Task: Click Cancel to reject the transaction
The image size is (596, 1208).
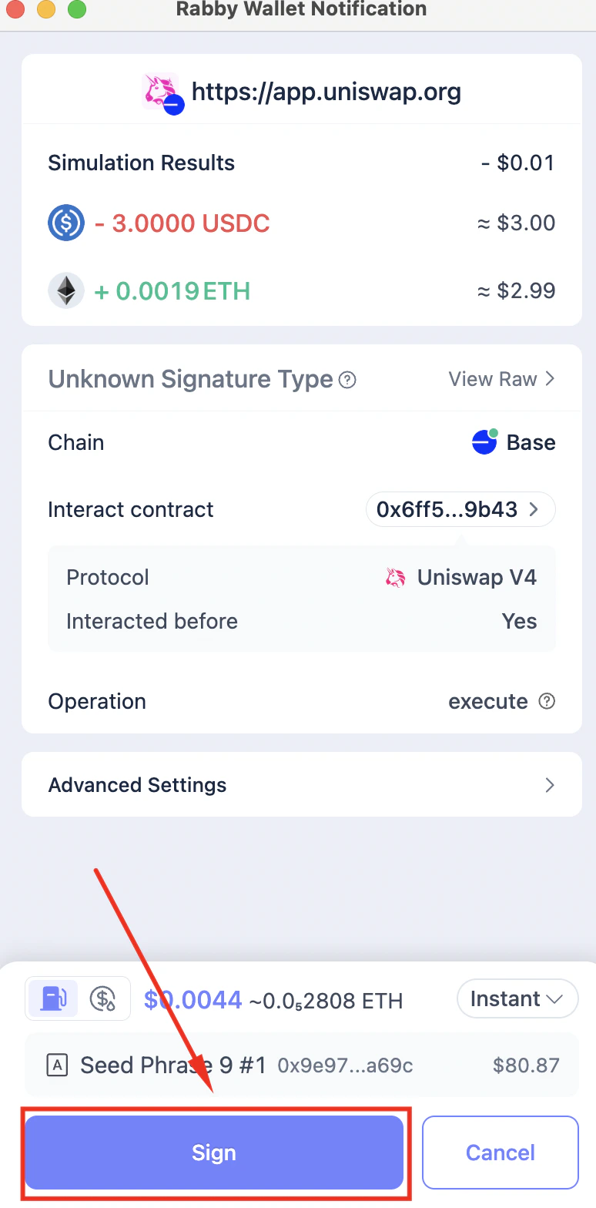Action: [x=500, y=1152]
